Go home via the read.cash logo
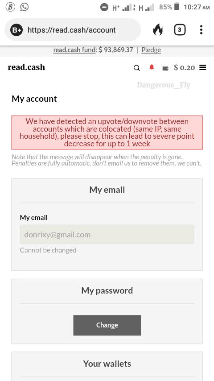Screen dimensions: 214x381 (x=26, y=67)
